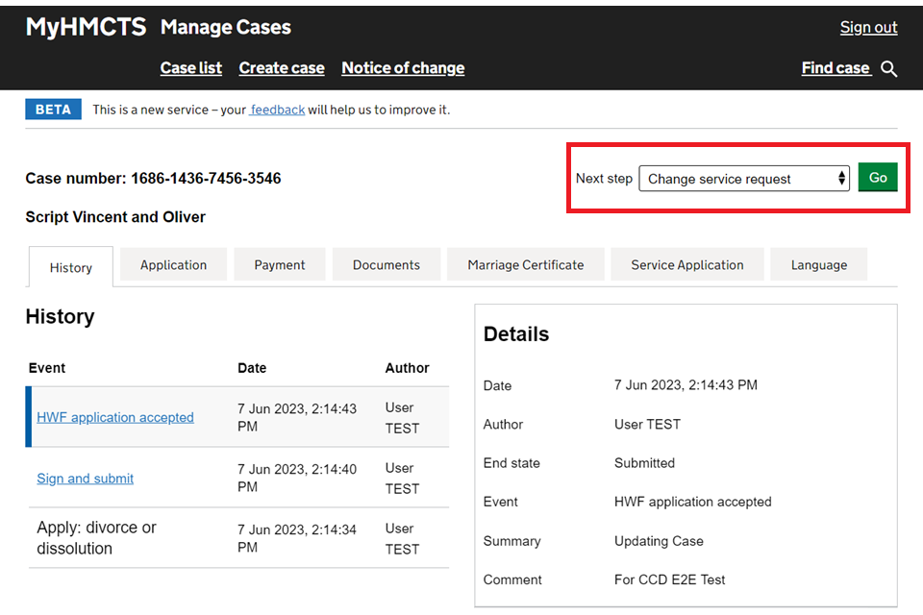
Task: Open the Language tab
Action: tap(818, 265)
